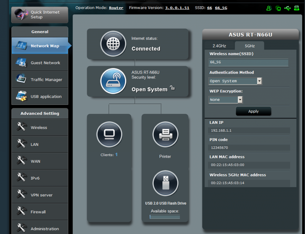Screen dimensions: 305x234
Task: Click the USB 2.0 USB Flash Drive label
Action: click(166, 203)
